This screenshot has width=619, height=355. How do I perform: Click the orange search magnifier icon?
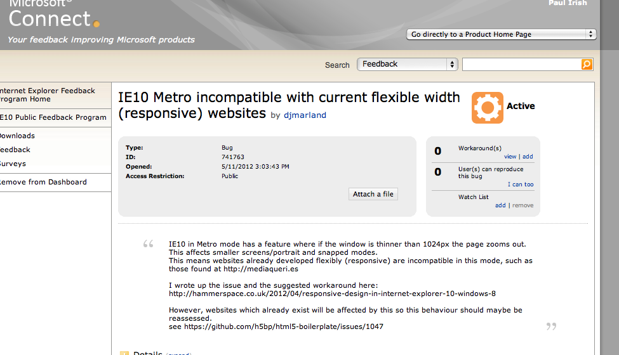tap(587, 64)
